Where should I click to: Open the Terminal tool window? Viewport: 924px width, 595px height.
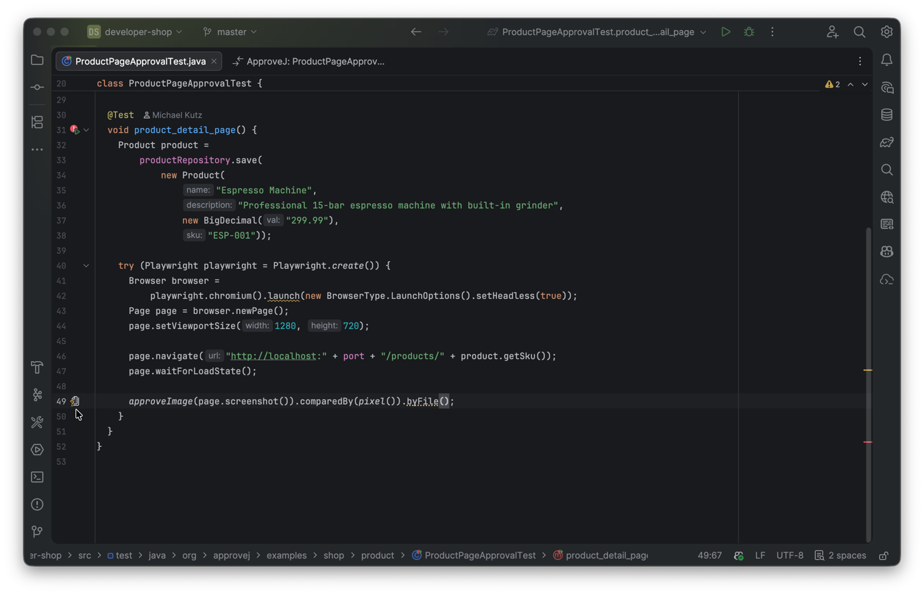coord(37,477)
